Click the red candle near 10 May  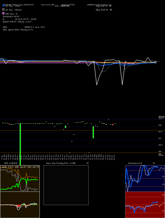(10, 124)
